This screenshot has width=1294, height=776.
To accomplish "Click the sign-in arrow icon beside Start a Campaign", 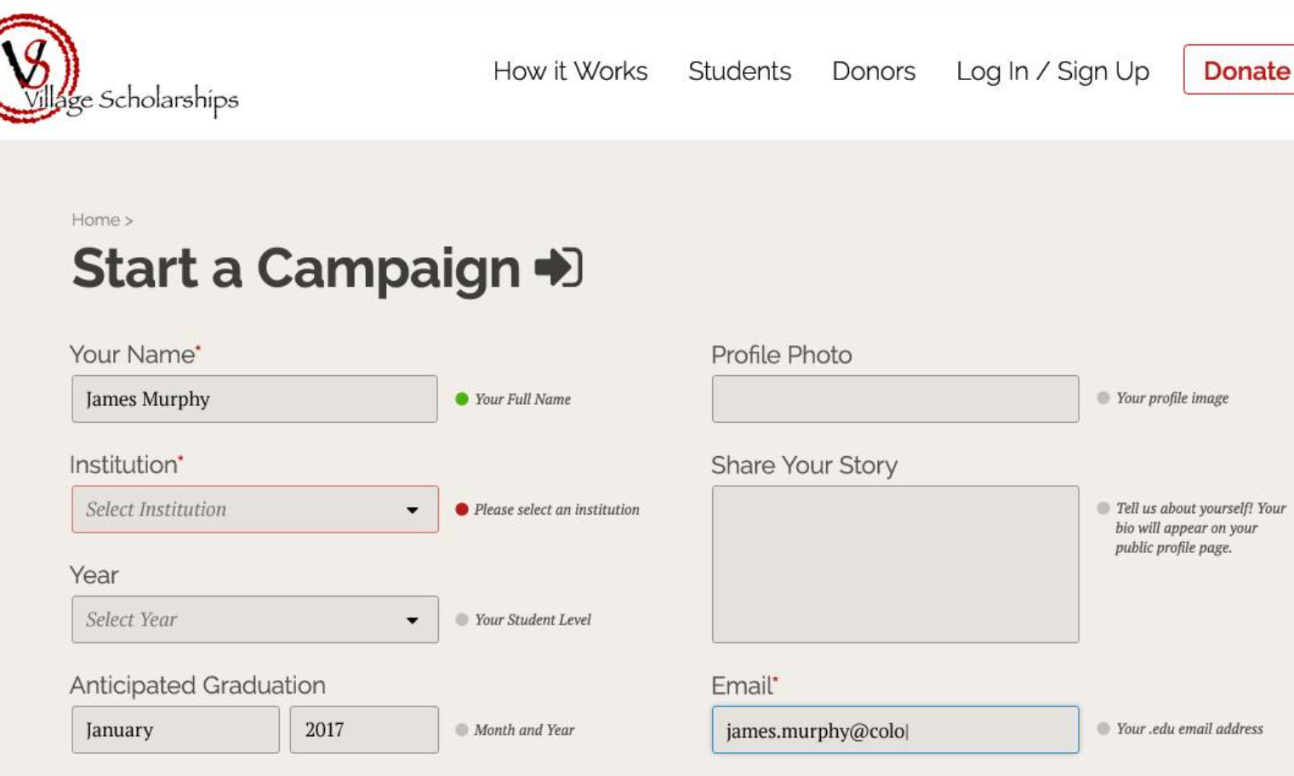I will point(558,267).
